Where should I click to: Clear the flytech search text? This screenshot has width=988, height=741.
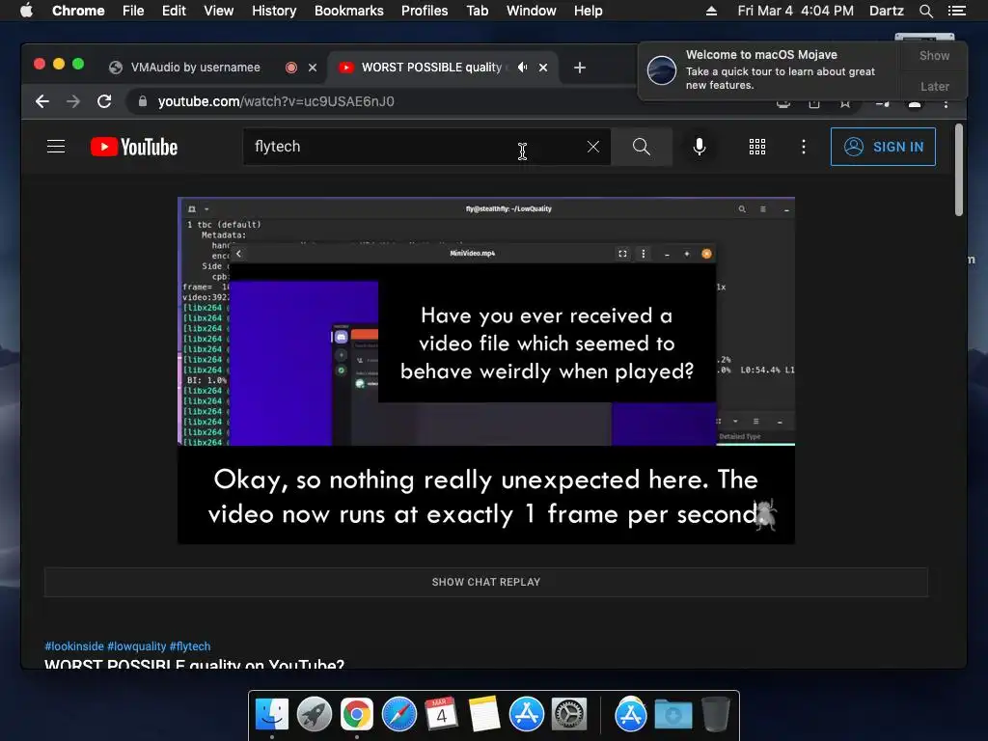tap(593, 147)
